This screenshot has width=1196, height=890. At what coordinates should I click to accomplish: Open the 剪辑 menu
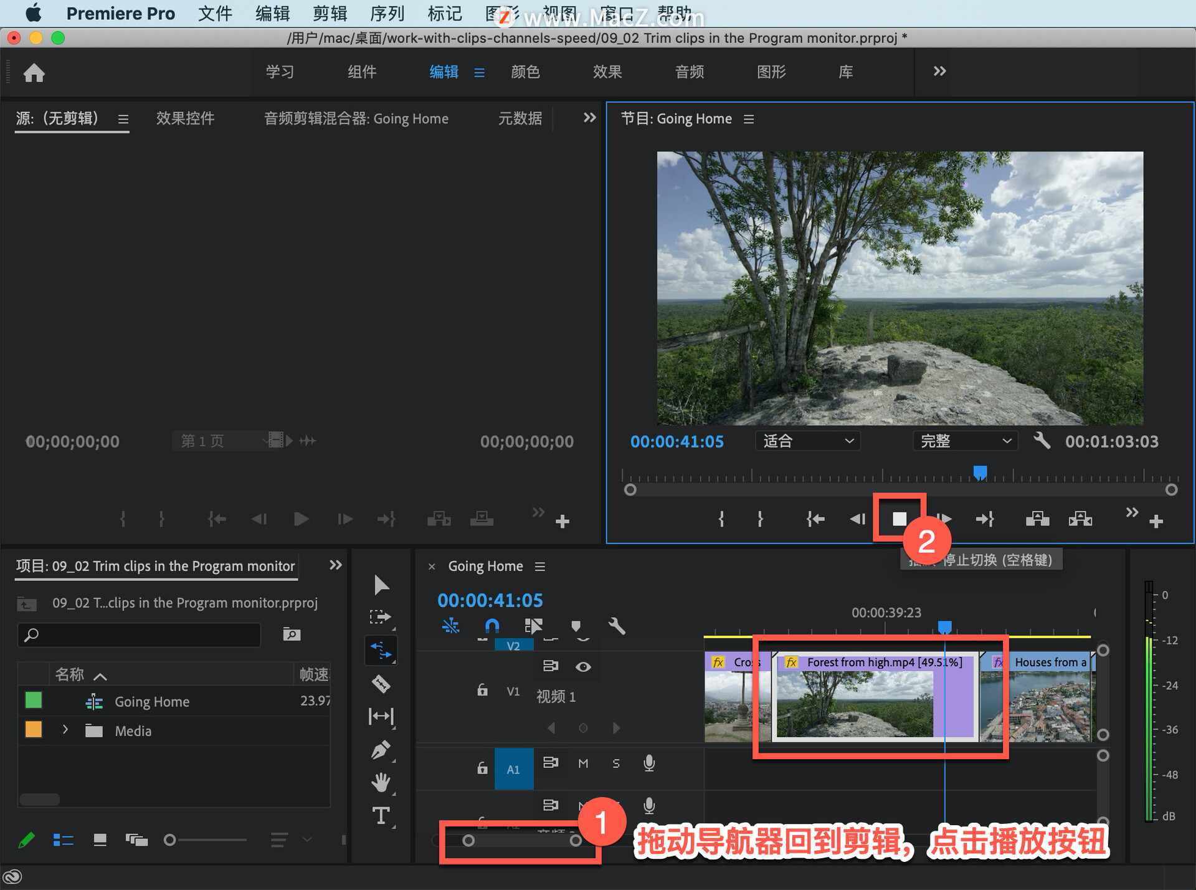[x=330, y=14]
